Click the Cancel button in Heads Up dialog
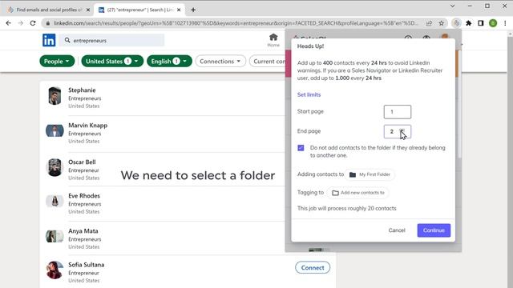Screen dimensions: 513x288 click(397, 230)
